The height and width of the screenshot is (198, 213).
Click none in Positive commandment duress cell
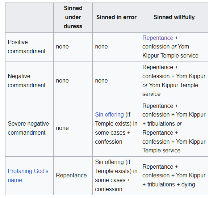[x=62, y=47]
